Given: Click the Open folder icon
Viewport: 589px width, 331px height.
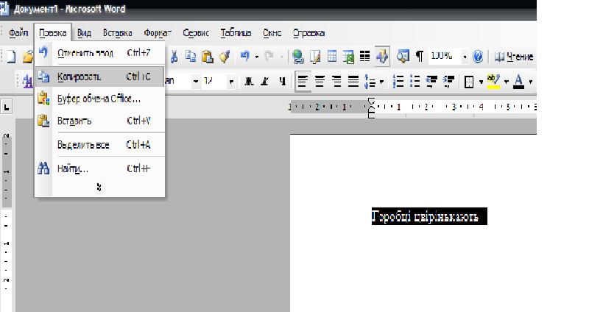Looking at the screenshot, I should pos(27,57).
